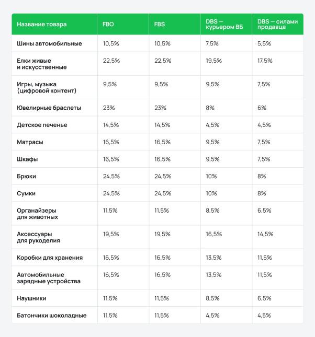Select the 'Батончики шоколадные' row label
The image size is (315, 337).
[x=52, y=316]
